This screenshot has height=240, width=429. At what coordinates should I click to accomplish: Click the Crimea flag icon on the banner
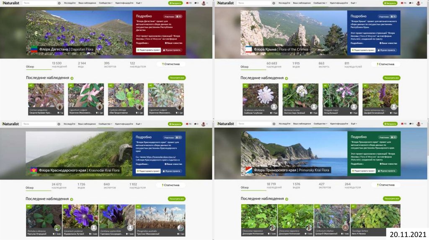248,49
